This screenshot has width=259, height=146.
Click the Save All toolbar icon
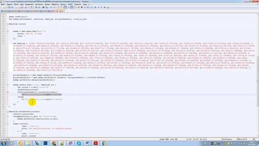pyautogui.click(x=13, y=7)
